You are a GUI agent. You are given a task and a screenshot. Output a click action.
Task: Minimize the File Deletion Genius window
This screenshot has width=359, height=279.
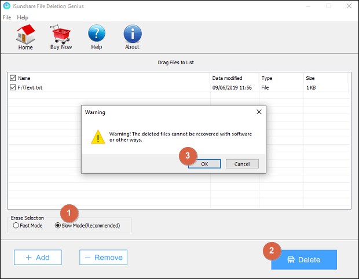[308, 6]
